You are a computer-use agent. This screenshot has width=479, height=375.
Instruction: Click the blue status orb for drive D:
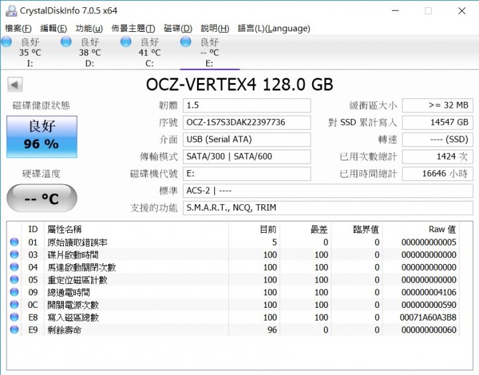pos(67,42)
